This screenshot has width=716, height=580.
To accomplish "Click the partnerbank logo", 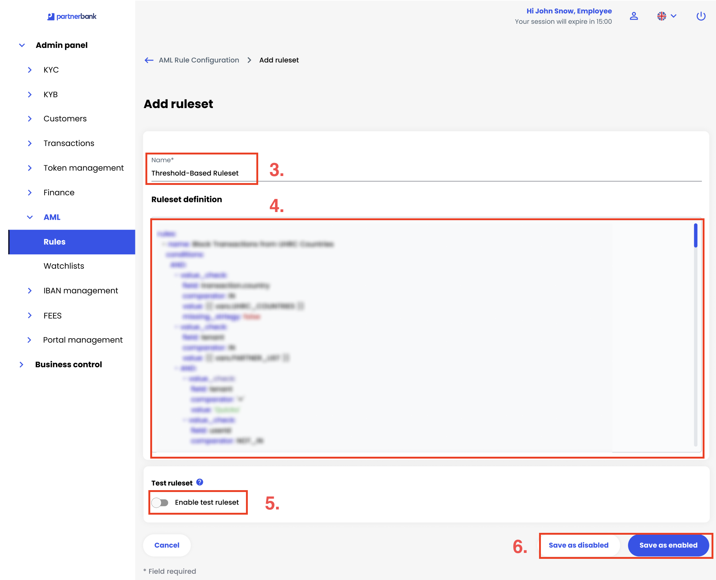I will (x=72, y=16).
